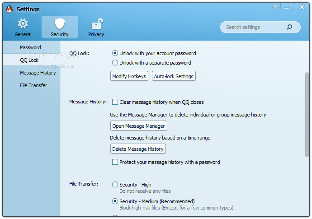The width and height of the screenshot is (312, 219).
Task: Open the Privacy padlock icon
Action: [x=97, y=23]
